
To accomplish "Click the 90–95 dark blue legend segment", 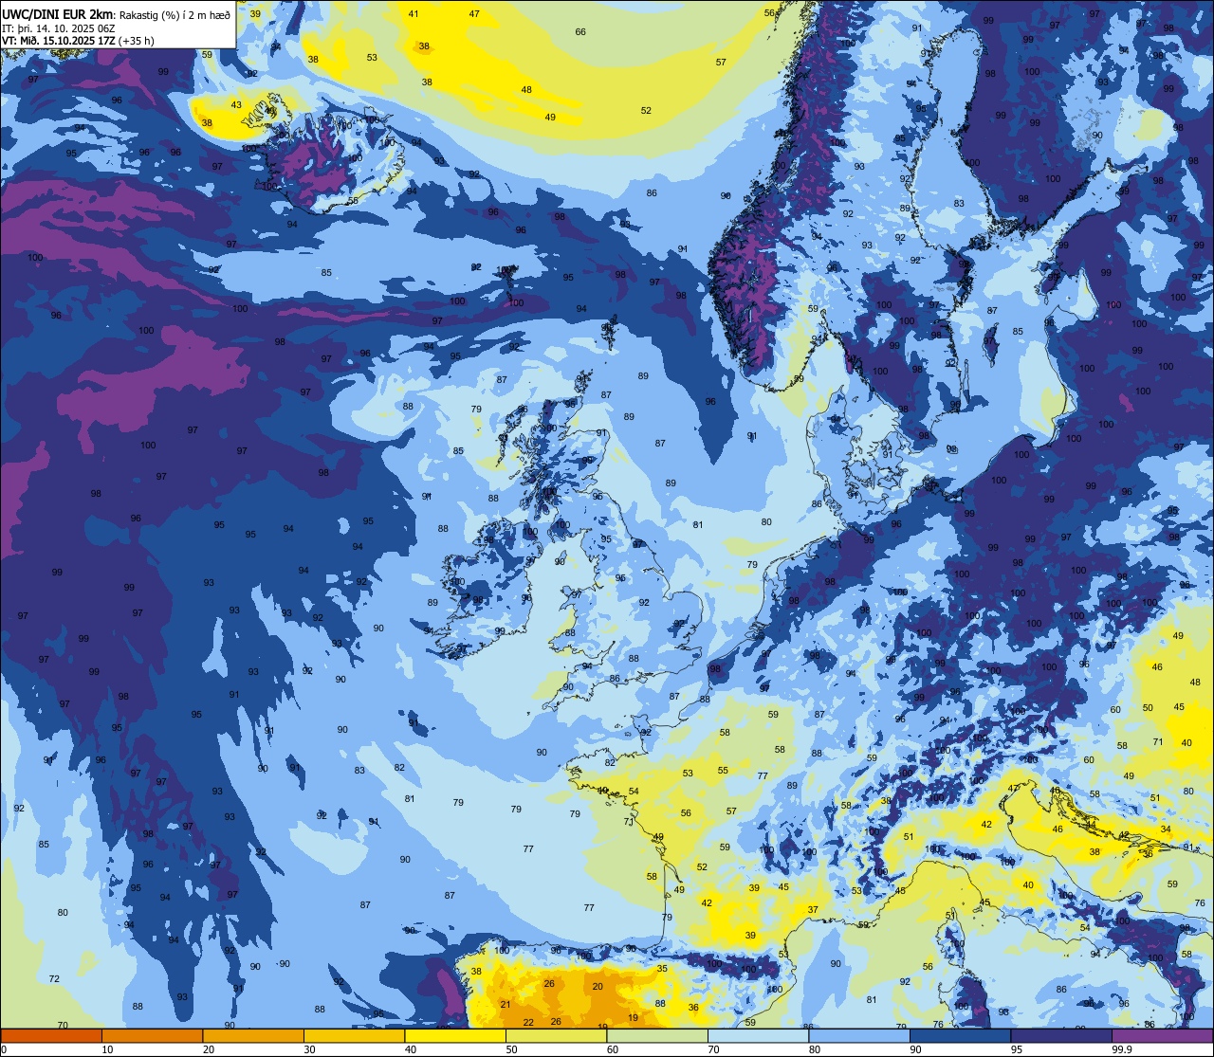I will 960,1035.
